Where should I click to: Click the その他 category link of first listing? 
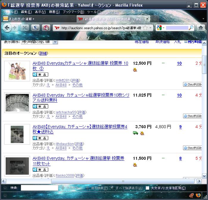[77, 85]
